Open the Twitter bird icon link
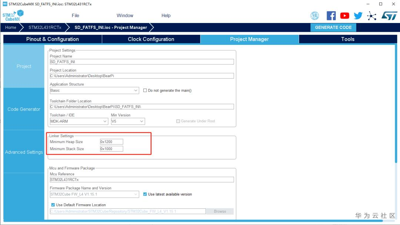This screenshot has width=400, height=225. tap(358, 16)
